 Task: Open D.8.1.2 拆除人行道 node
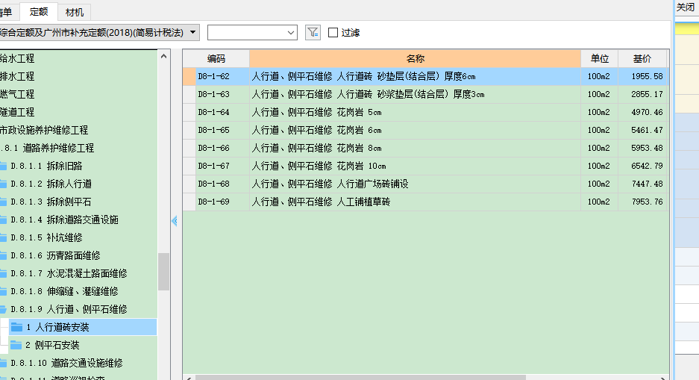[51, 184]
